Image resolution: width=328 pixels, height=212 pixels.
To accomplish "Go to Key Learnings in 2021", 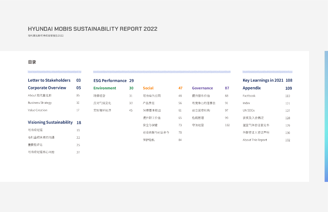I will [263, 80].
